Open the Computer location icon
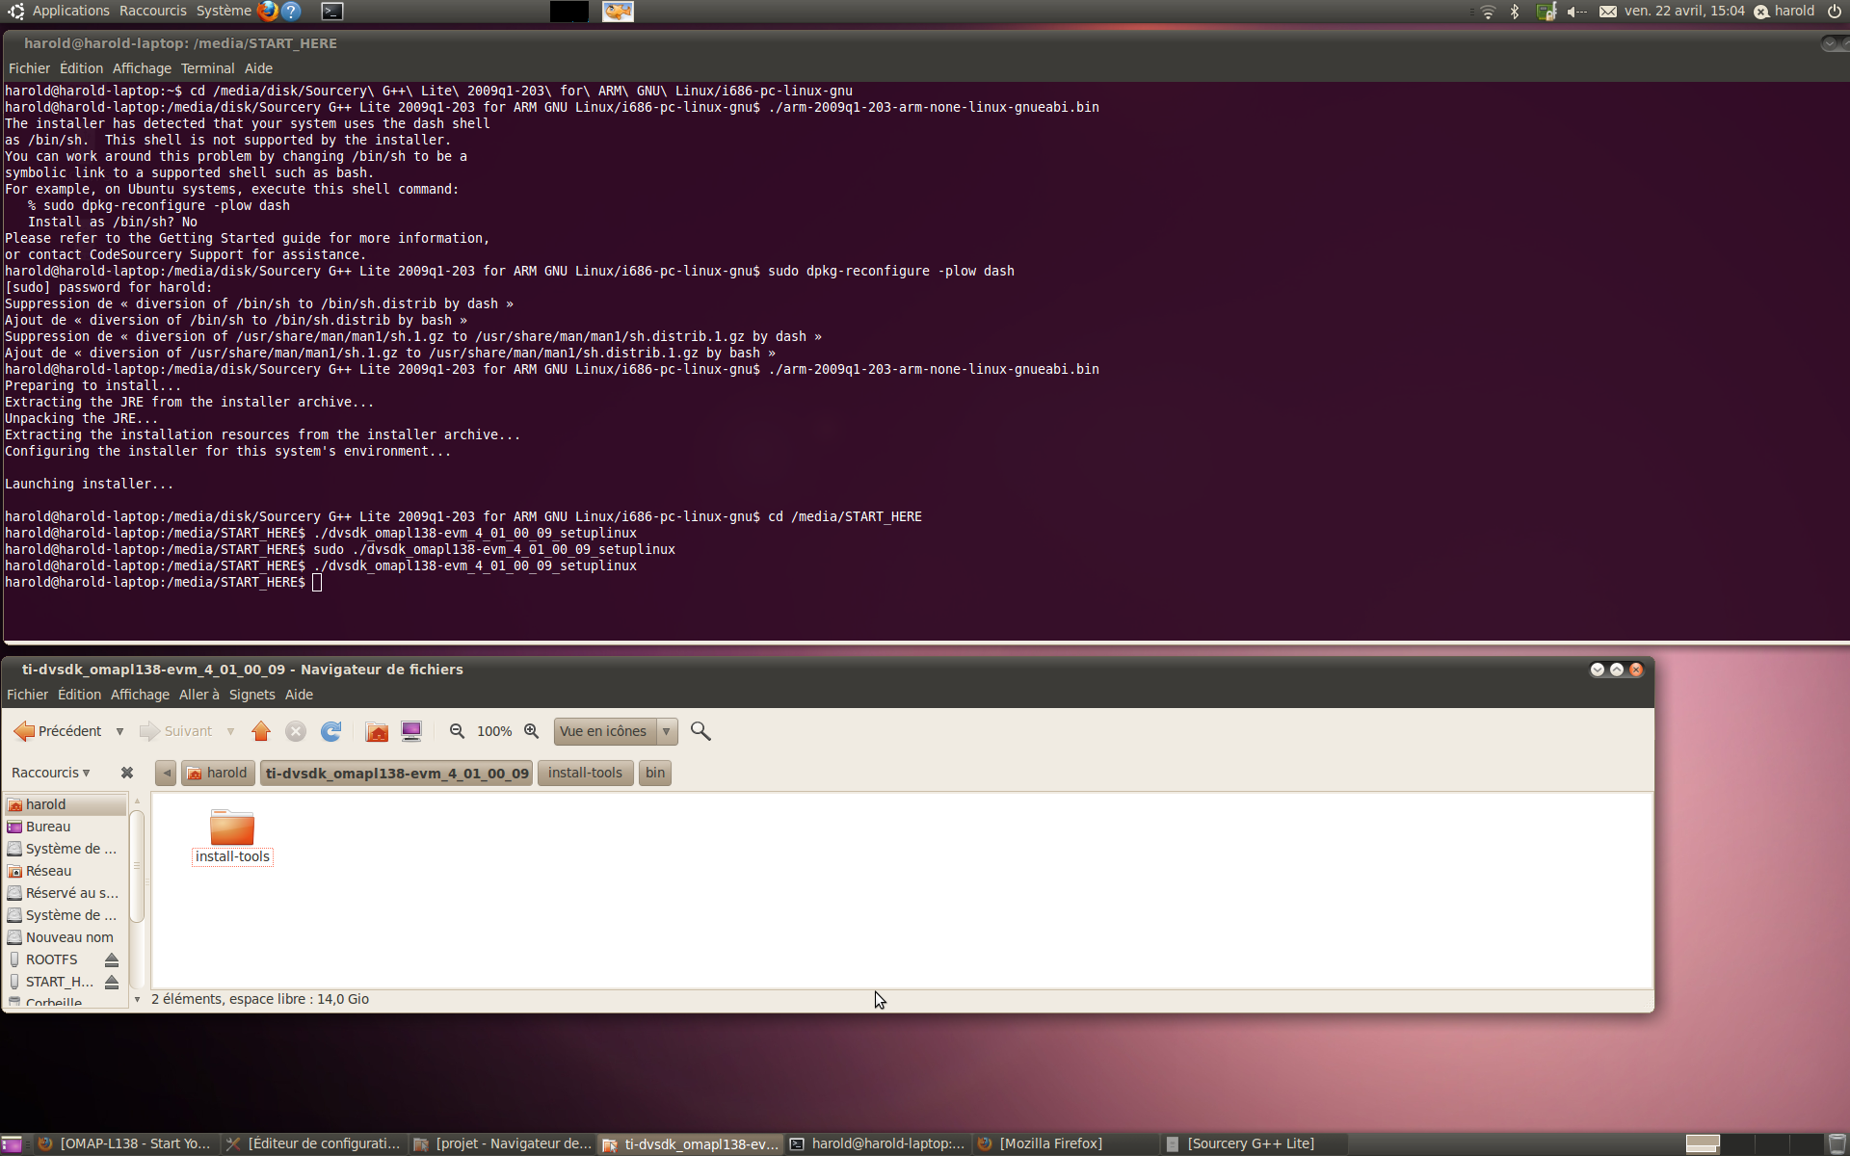 (411, 731)
